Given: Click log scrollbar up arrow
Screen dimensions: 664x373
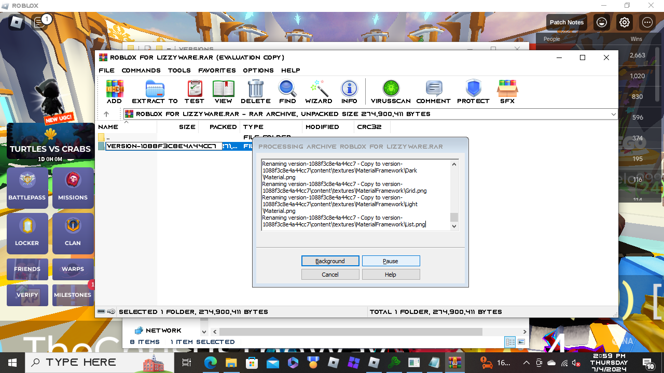Looking at the screenshot, I should (454, 164).
